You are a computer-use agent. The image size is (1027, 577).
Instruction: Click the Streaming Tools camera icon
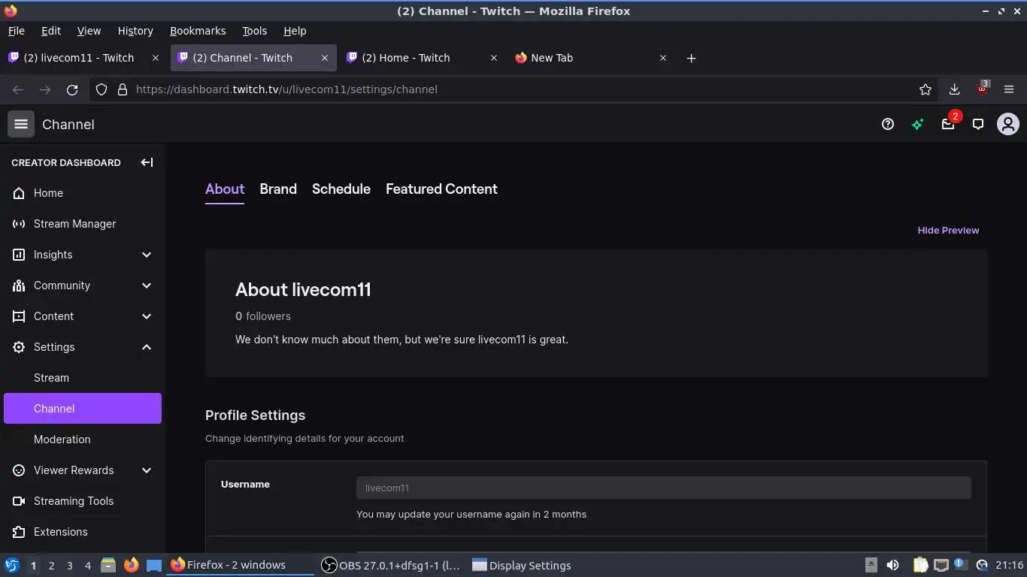coord(19,501)
